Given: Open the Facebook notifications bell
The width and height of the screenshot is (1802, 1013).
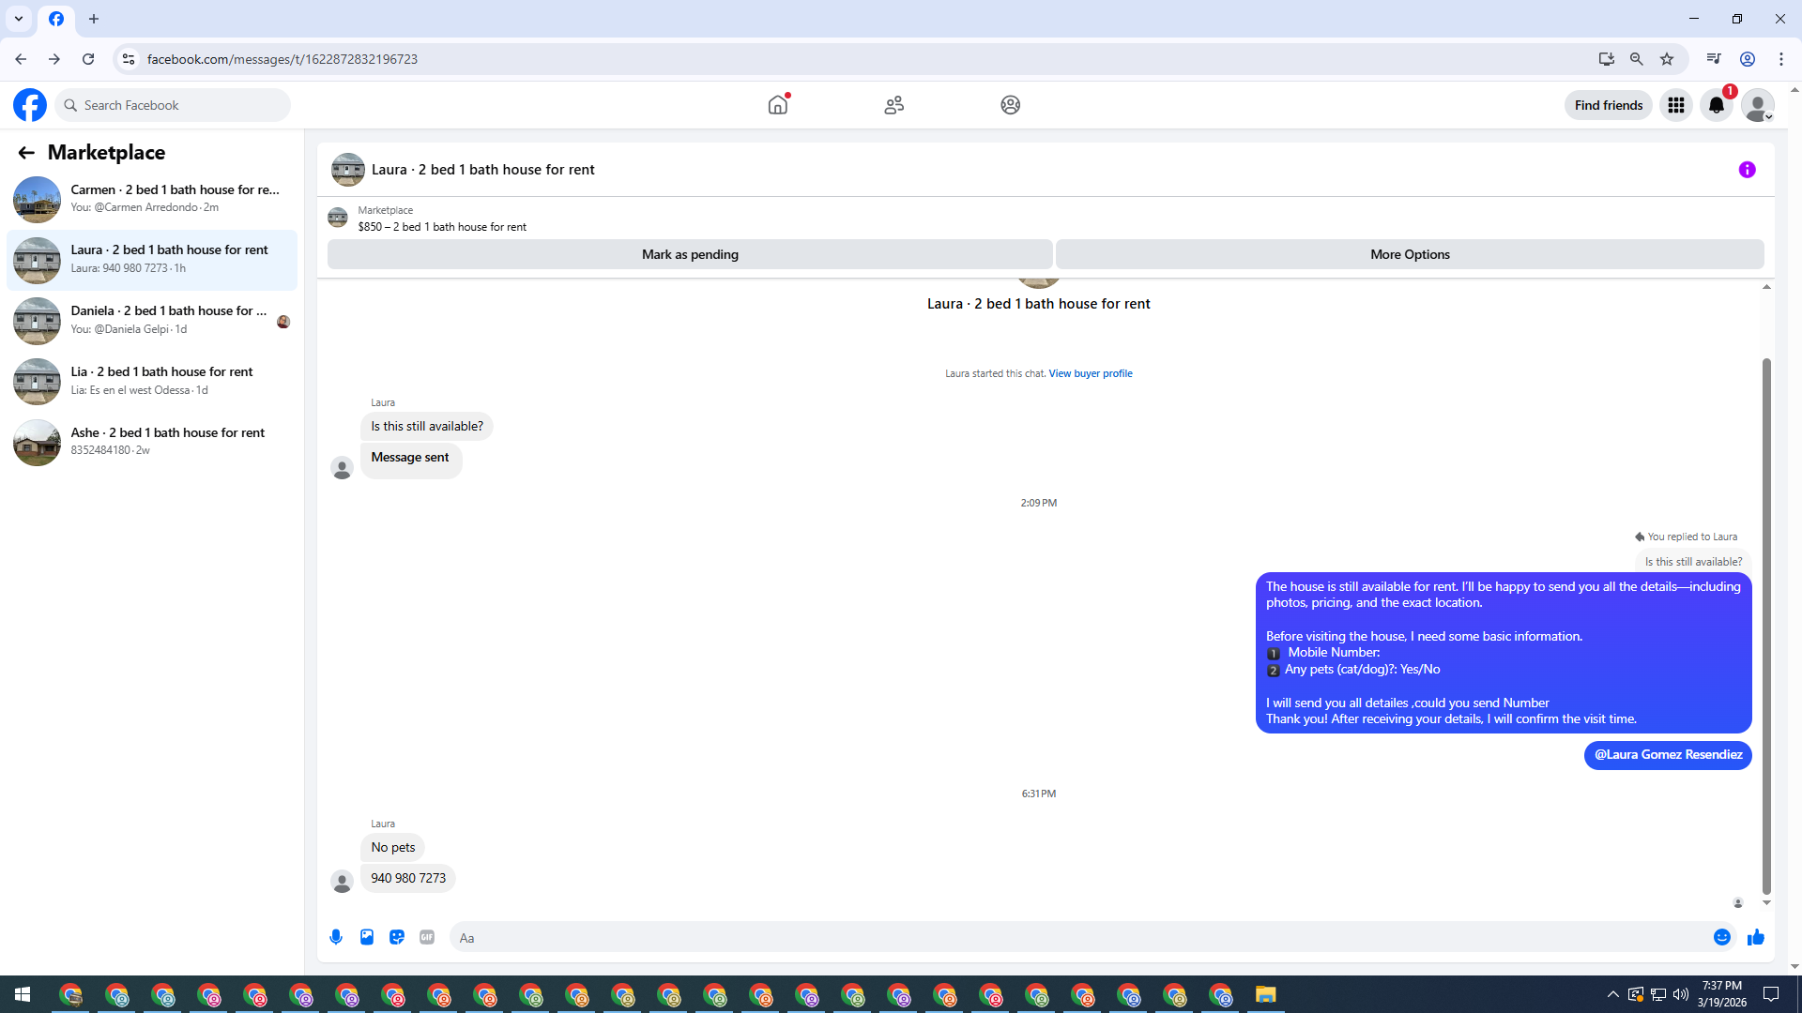Looking at the screenshot, I should pyautogui.click(x=1716, y=105).
